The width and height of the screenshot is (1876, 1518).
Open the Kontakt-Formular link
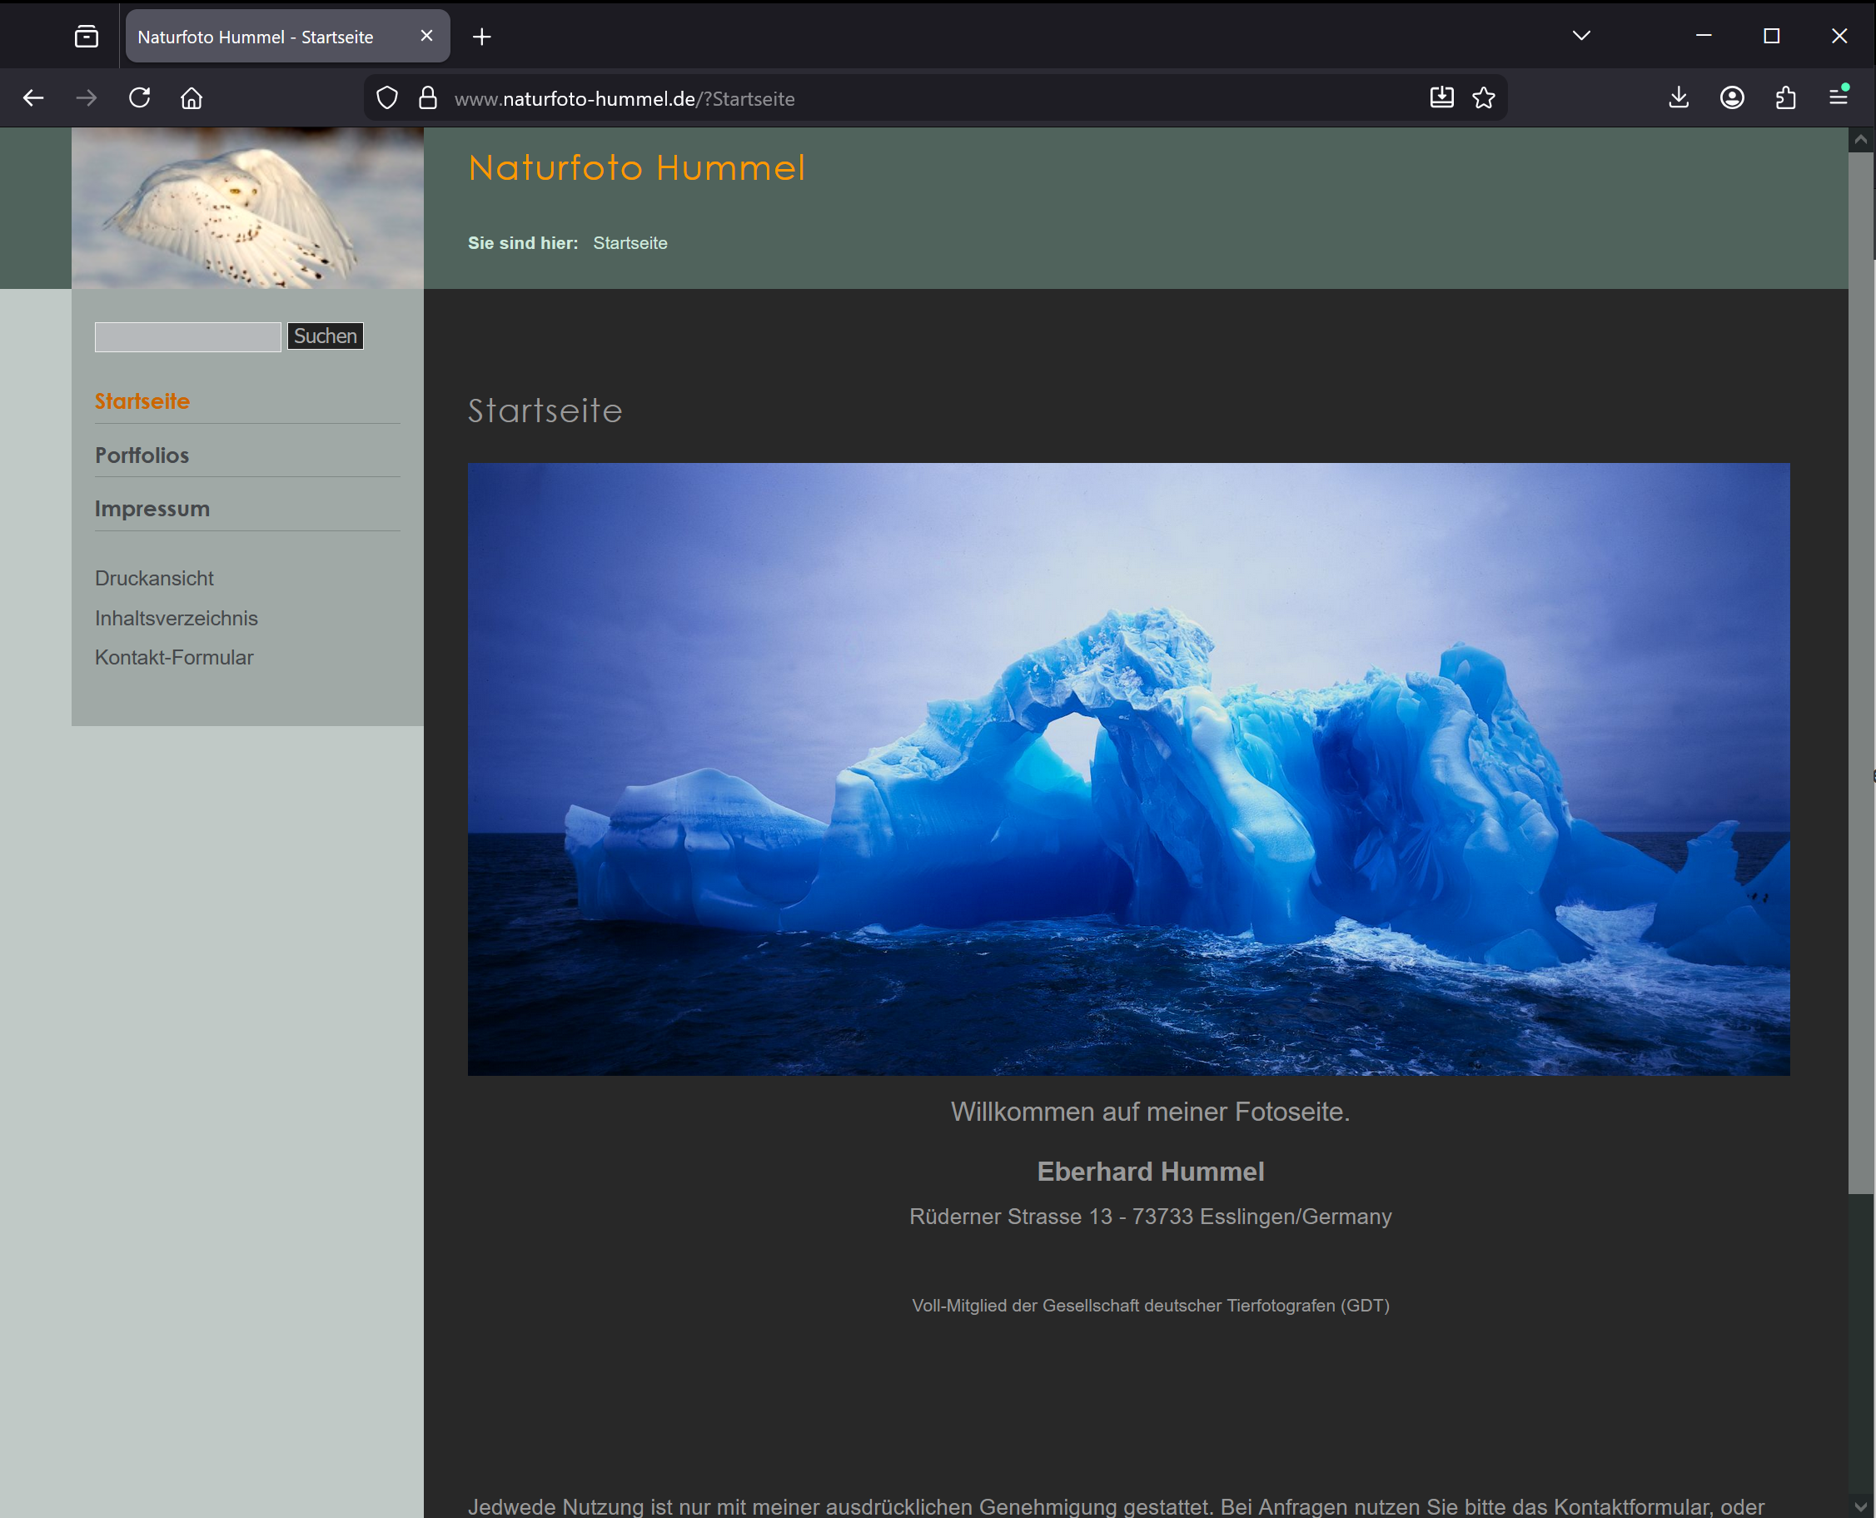pyautogui.click(x=174, y=657)
